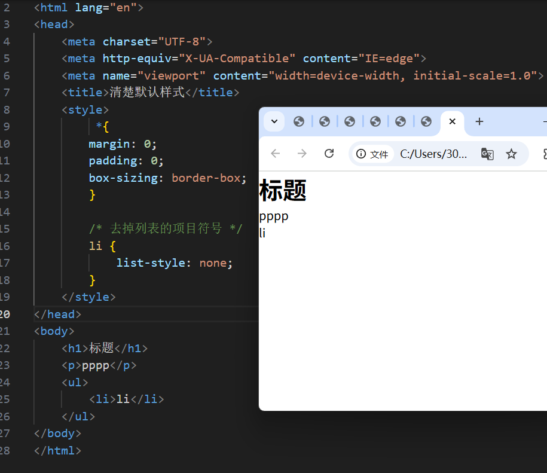Select the closing </ul> tag line
The image size is (547, 473).
point(78,416)
